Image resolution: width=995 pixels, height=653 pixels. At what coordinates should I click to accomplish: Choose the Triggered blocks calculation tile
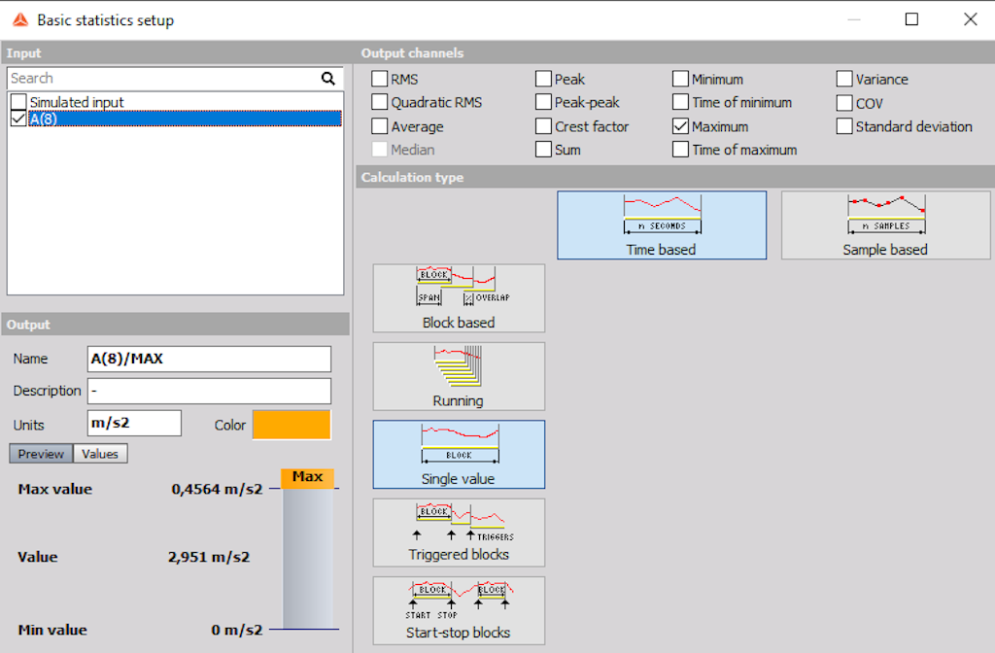(459, 533)
